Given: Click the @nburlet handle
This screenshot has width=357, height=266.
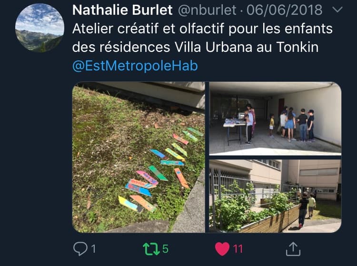Looking at the screenshot, I should point(207,10).
